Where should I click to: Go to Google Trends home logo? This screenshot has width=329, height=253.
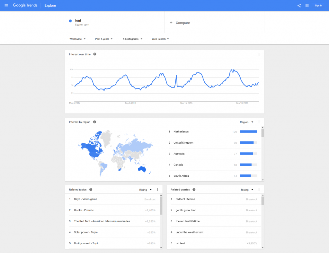pos(25,5)
